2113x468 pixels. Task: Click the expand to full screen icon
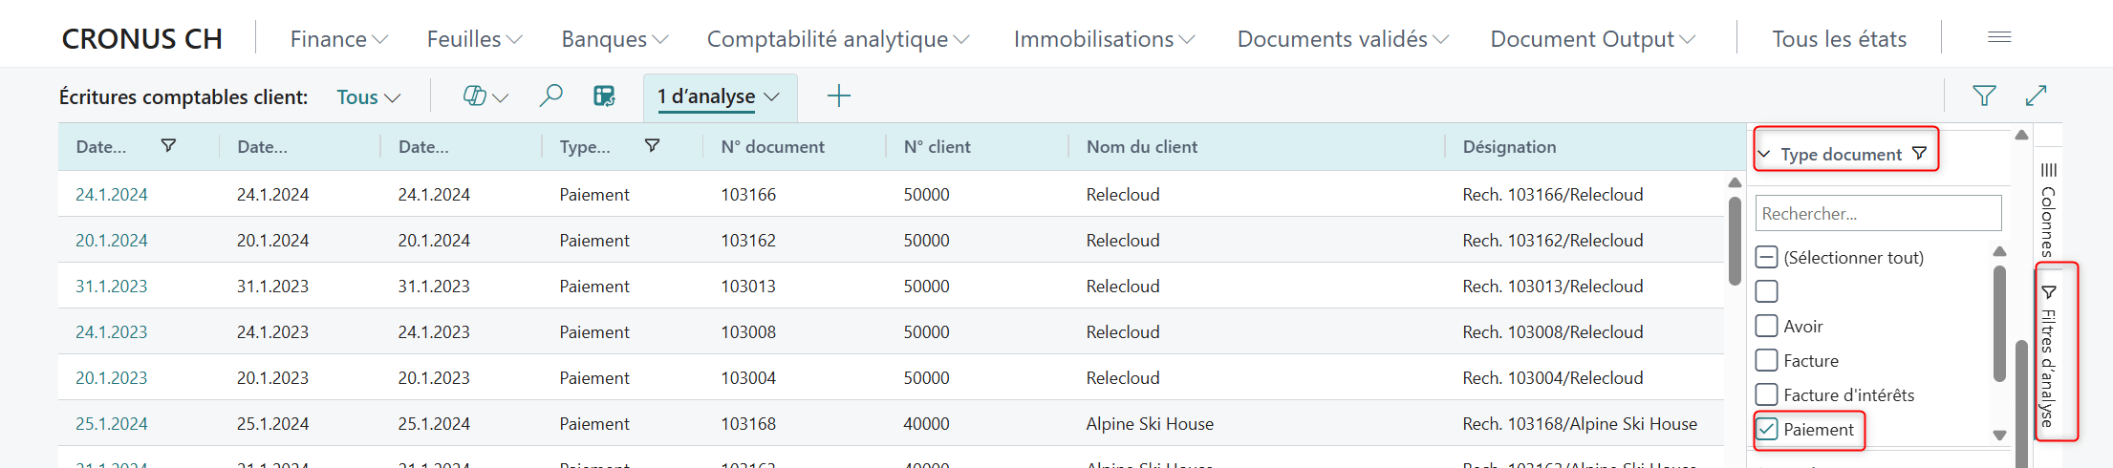[2036, 96]
